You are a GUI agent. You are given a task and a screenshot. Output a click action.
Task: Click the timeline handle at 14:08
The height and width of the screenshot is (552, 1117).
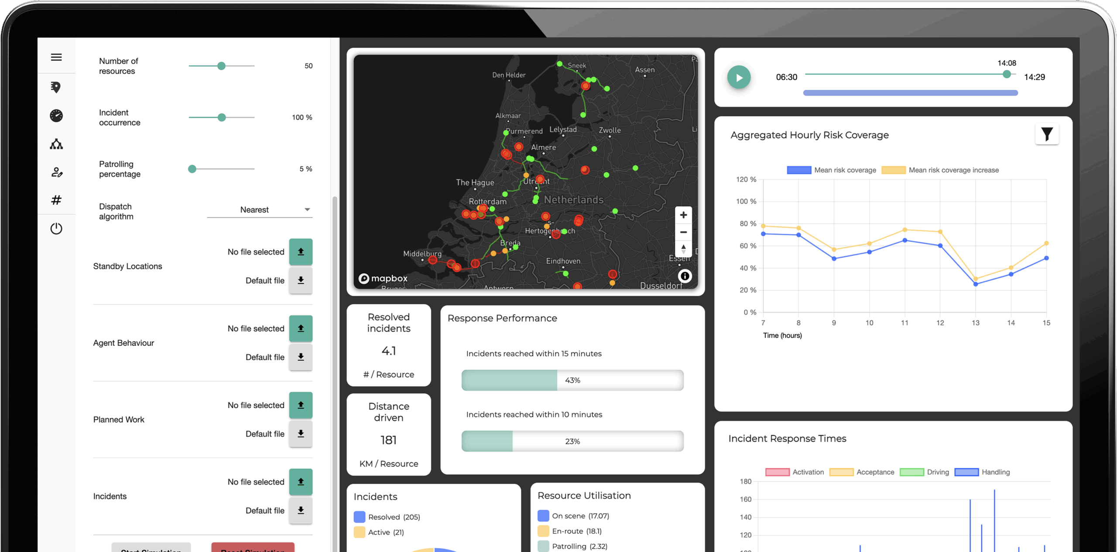(x=1007, y=74)
